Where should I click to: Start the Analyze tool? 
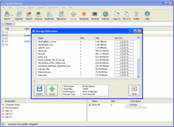pyautogui.click(x=38, y=15)
